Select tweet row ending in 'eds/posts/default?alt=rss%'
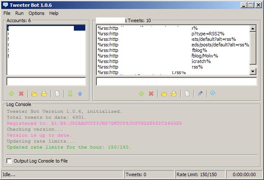 coord(174,45)
